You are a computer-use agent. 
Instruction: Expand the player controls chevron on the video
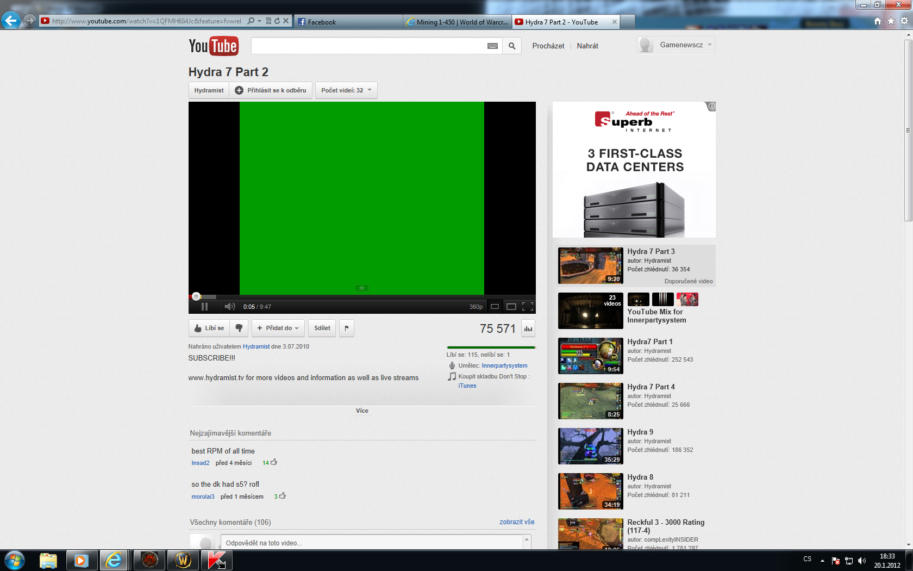coord(362,288)
